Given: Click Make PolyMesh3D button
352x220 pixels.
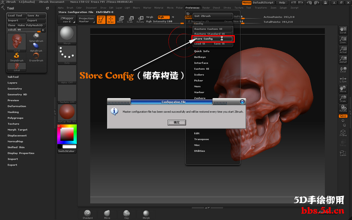Looking at the screenshot, I should tap(31, 25).
